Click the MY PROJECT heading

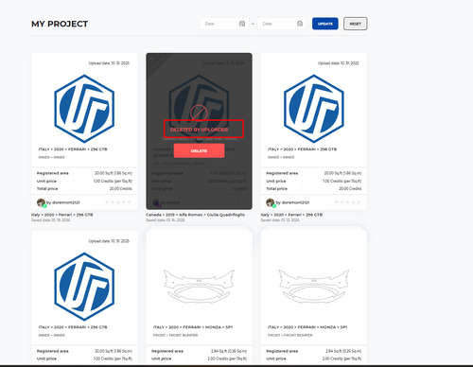coord(60,24)
